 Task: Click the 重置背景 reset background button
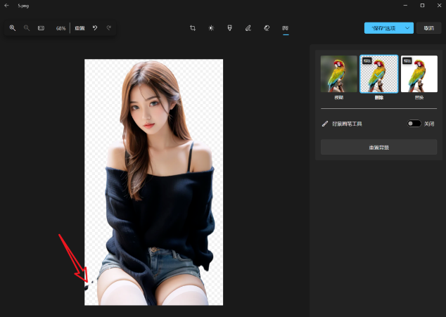pyautogui.click(x=378, y=147)
